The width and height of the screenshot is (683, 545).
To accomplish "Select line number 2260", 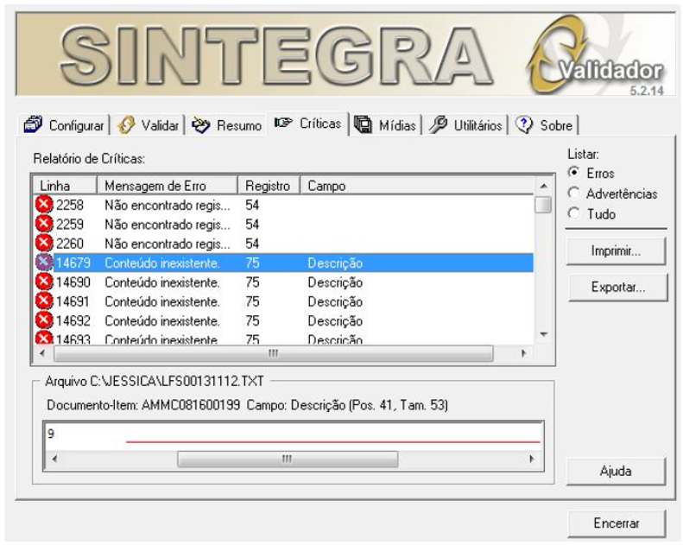I will click(x=70, y=243).
